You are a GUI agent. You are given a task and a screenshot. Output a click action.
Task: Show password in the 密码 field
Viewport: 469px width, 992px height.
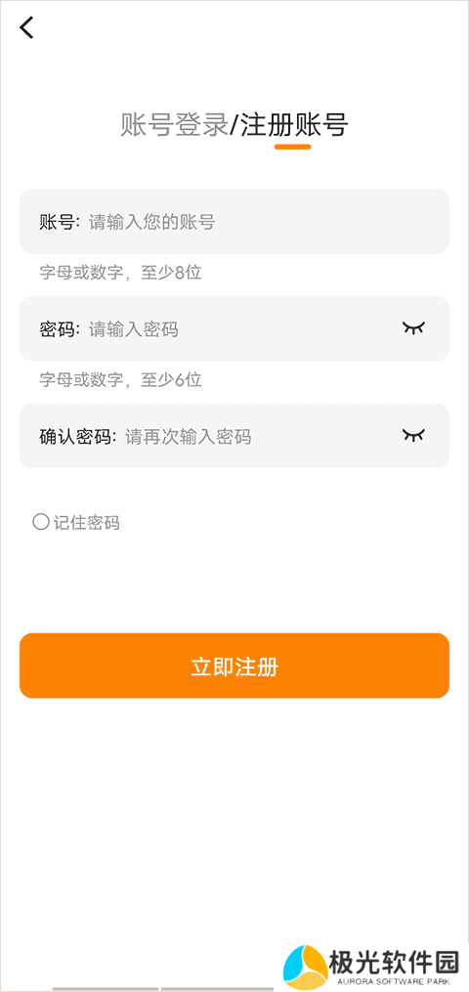(x=414, y=327)
